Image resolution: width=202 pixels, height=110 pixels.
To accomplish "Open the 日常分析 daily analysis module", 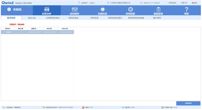I will pos(47,11).
